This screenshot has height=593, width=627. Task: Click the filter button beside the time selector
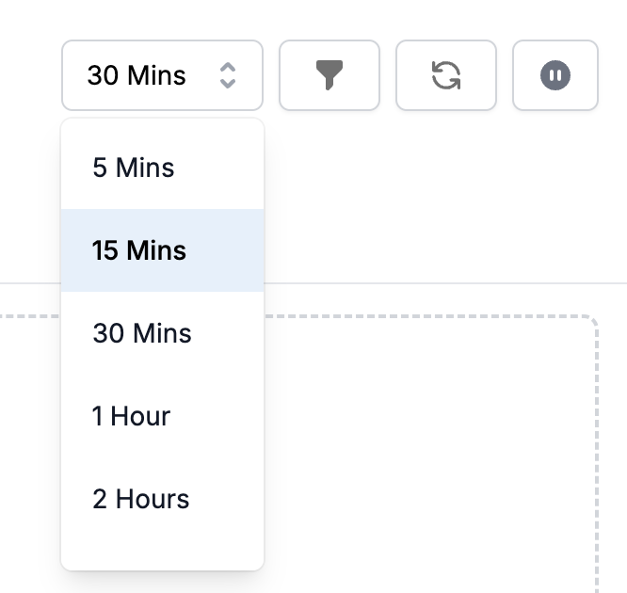(x=330, y=75)
